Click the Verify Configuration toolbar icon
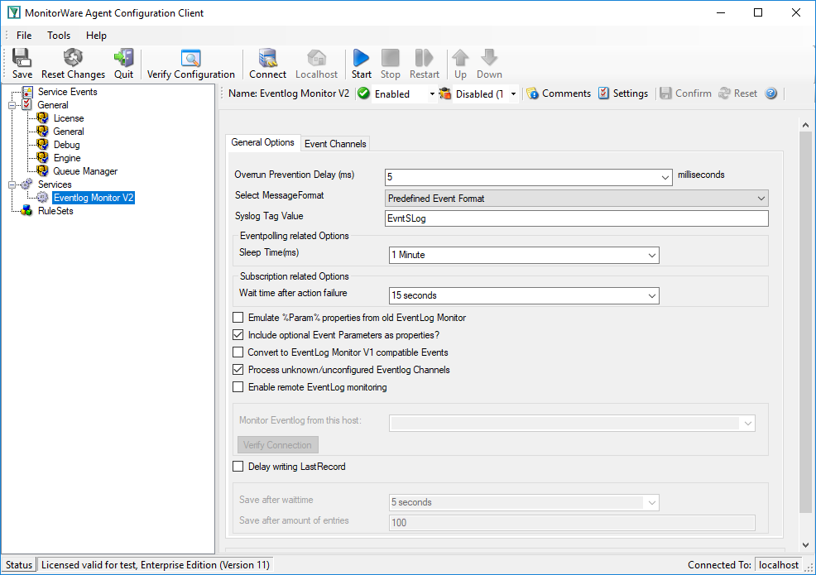The width and height of the screenshot is (816, 575). tap(190, 58)
